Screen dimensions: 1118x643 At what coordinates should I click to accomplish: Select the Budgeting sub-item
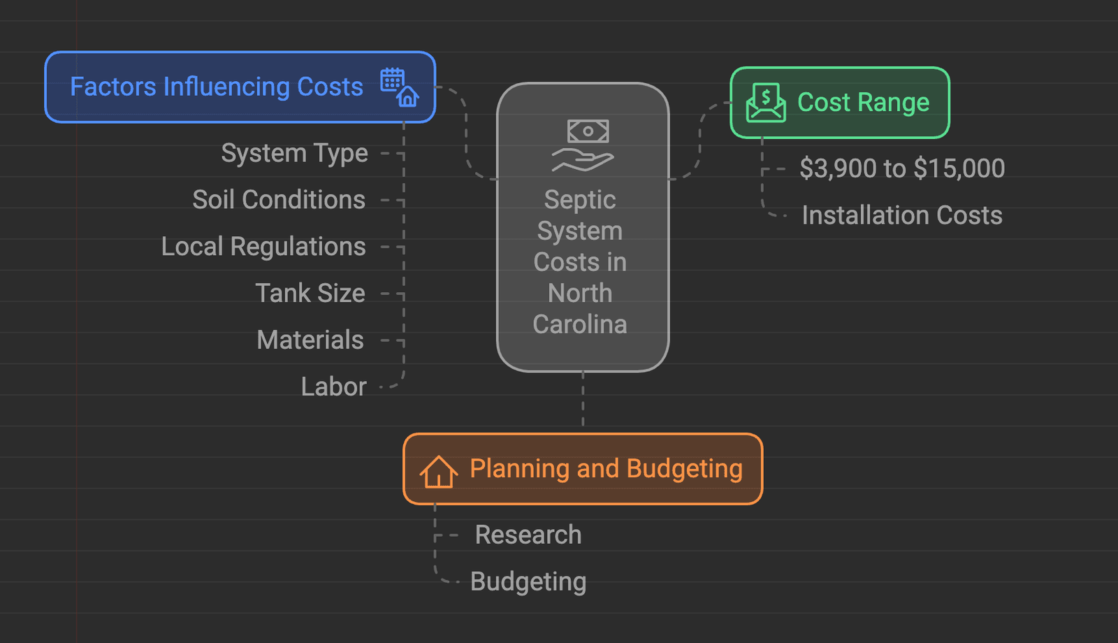528,581
